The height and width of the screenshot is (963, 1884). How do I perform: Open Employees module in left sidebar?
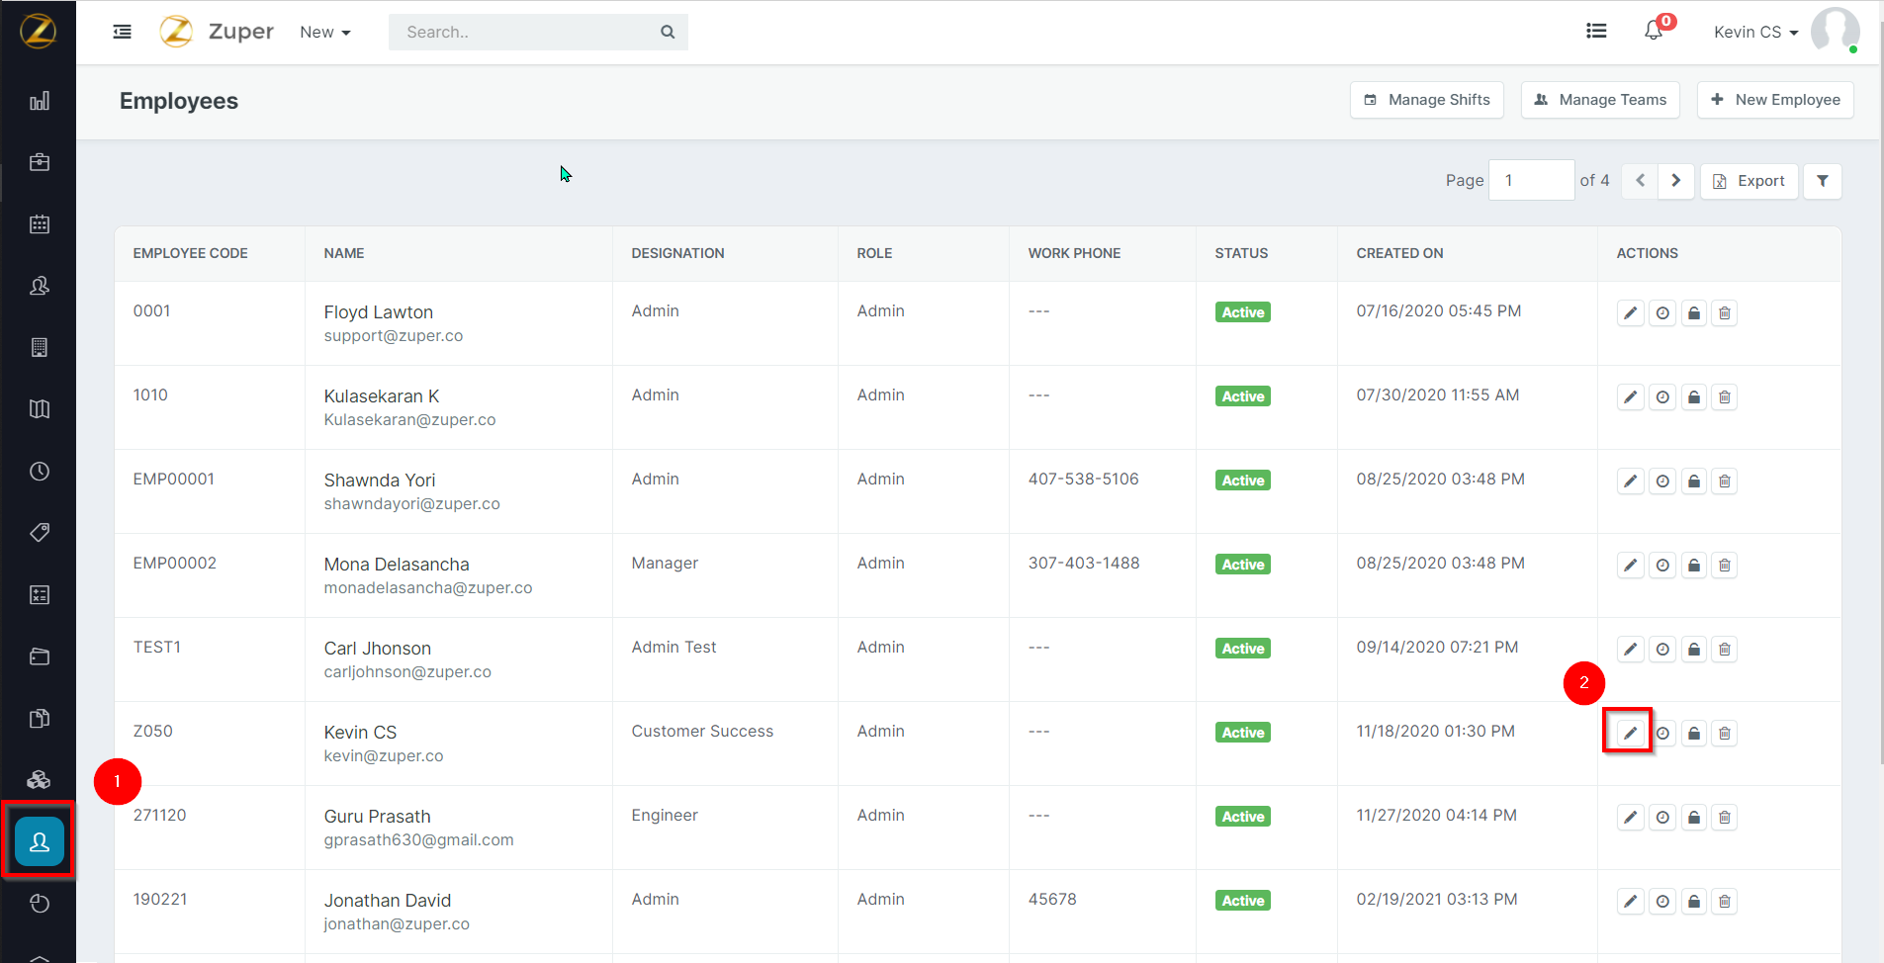(40, 841)
